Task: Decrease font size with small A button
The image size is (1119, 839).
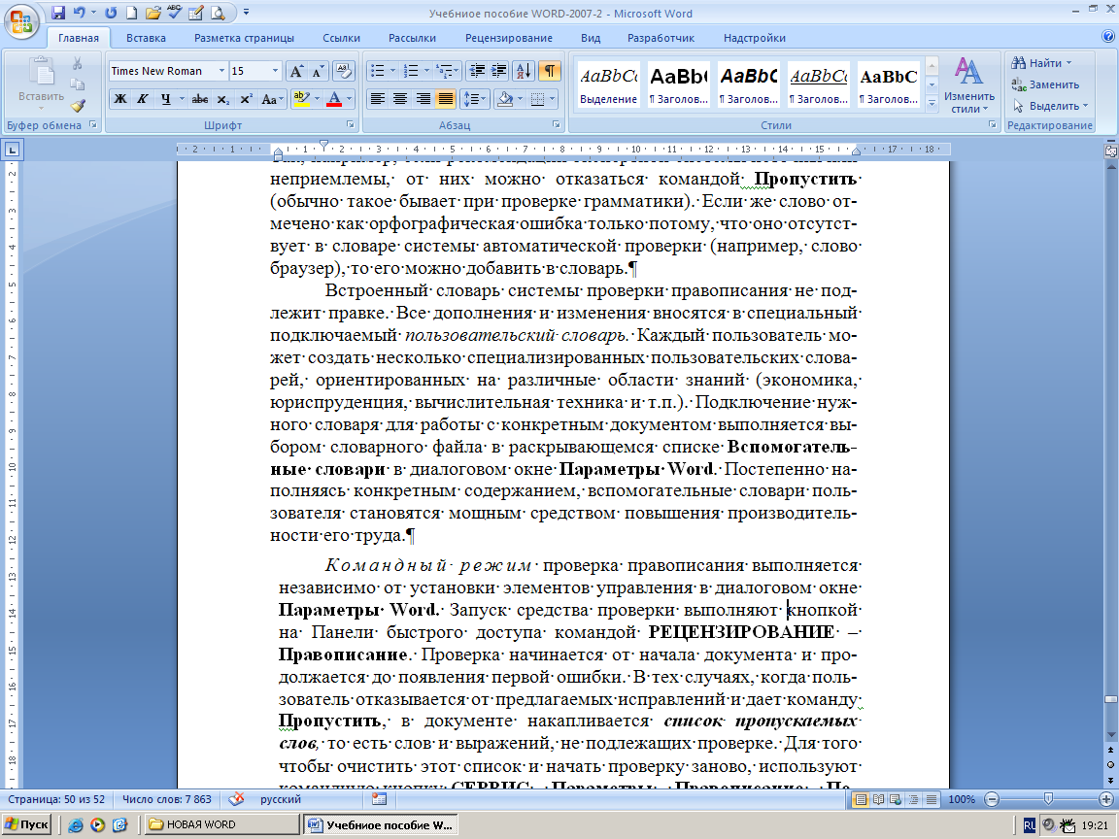Action: point(317,71)
